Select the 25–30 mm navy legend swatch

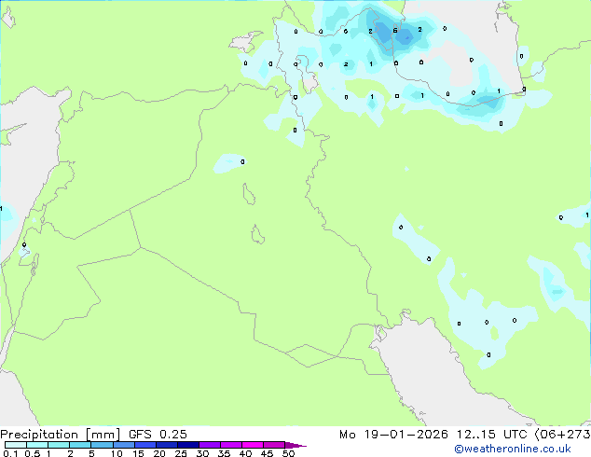click(x=188, y=445)
